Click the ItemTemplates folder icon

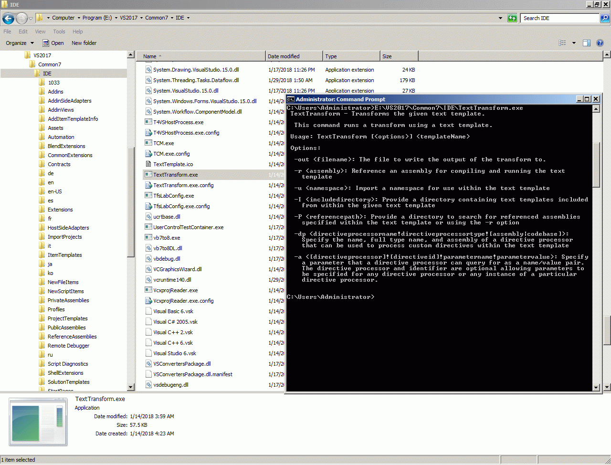[x=42, y=255]
